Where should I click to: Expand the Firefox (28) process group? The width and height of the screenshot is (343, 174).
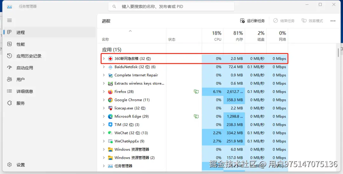(x=104, y=91)
